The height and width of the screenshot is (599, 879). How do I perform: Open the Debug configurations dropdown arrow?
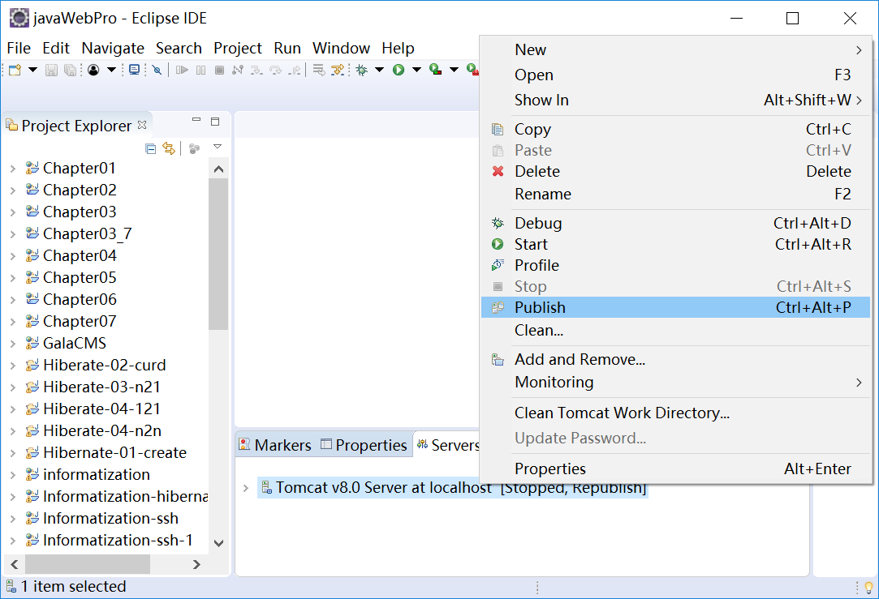pyautogui.click(x=380, y=70)
